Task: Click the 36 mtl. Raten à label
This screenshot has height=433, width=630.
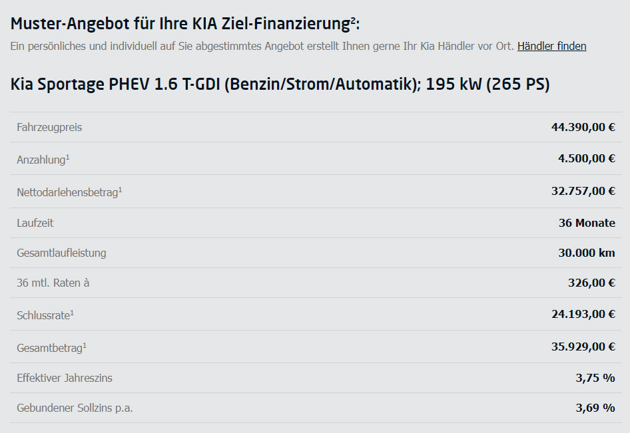Action: click(53, 283)
